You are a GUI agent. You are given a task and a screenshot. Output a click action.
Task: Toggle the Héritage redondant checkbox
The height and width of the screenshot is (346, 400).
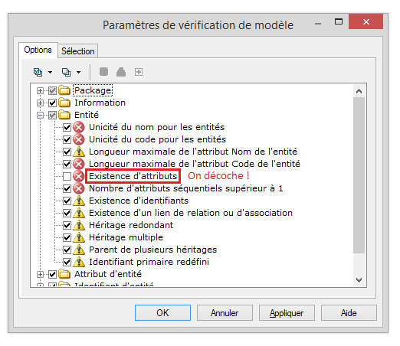pos(67,225)
